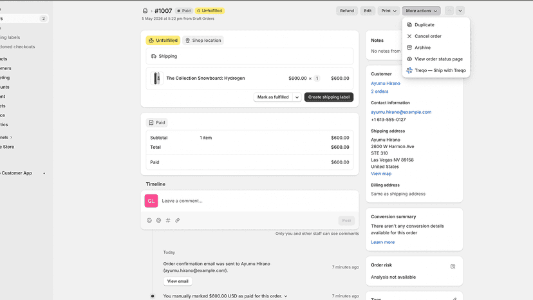Screen dimensions: 533x300
Task: Expand the manually marked as paid timeline entry
Action: pos(286,296)
